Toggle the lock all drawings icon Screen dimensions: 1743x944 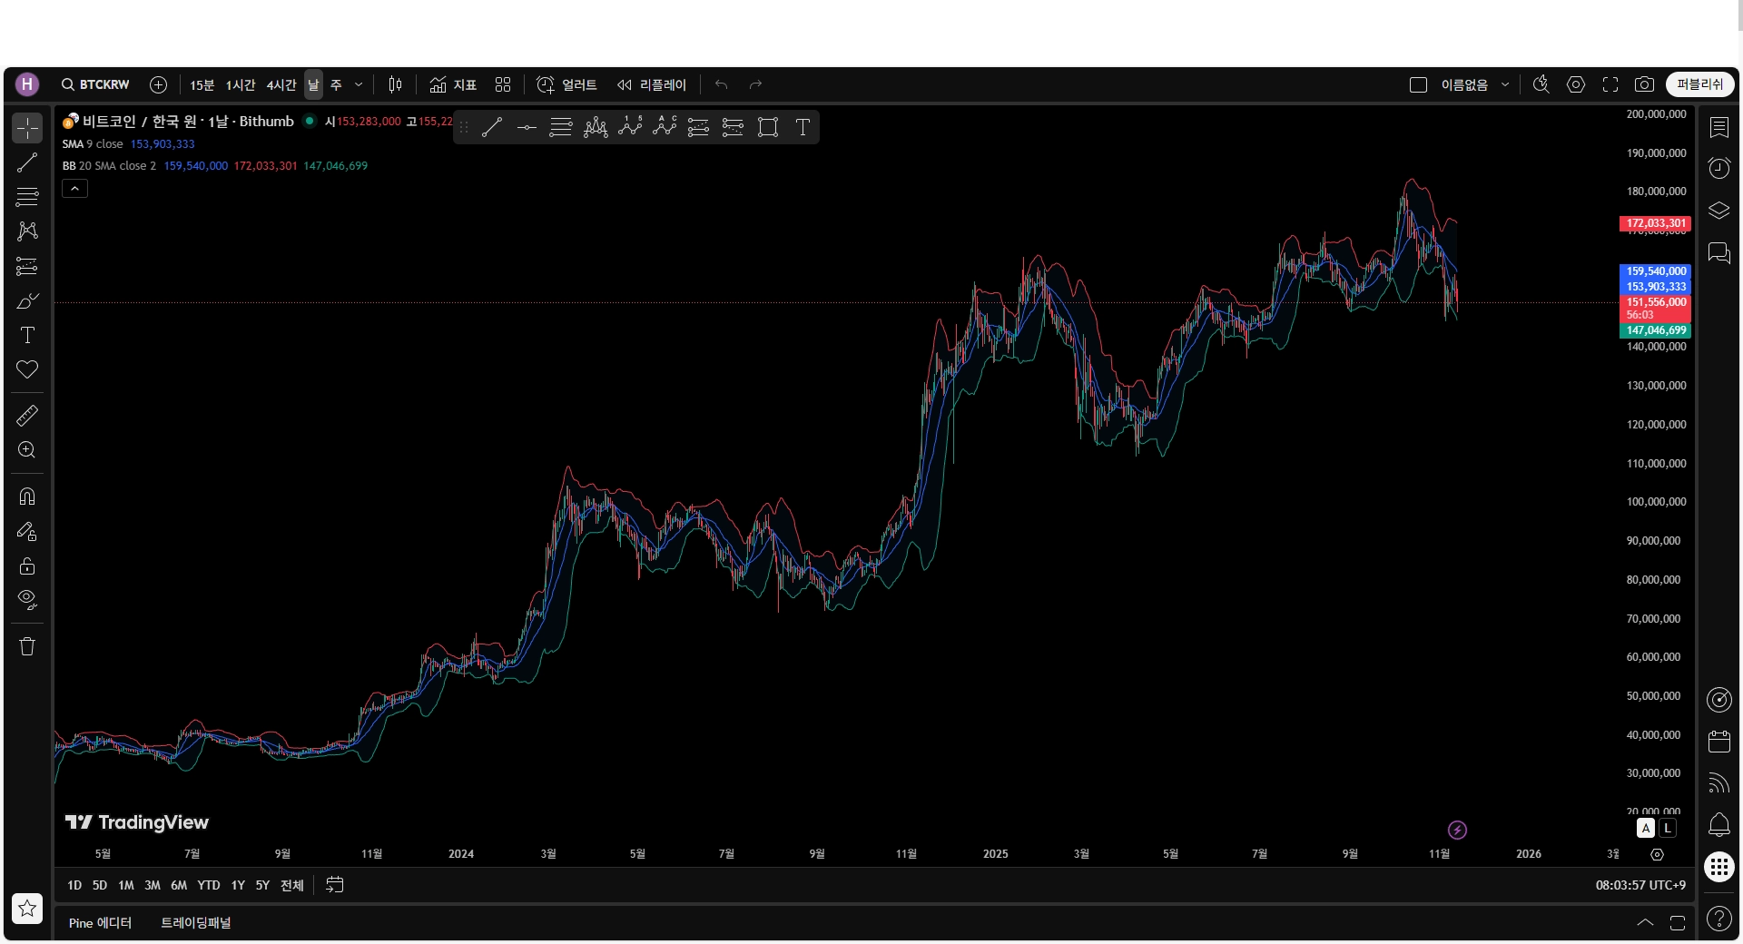point(27,566)
